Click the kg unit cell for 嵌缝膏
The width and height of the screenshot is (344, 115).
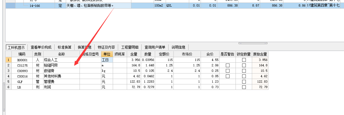pos(107,71)
